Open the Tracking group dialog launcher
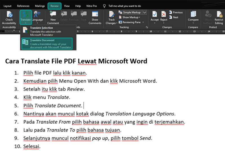The height and width of the screenshot is (151, 225). (147, 27)
